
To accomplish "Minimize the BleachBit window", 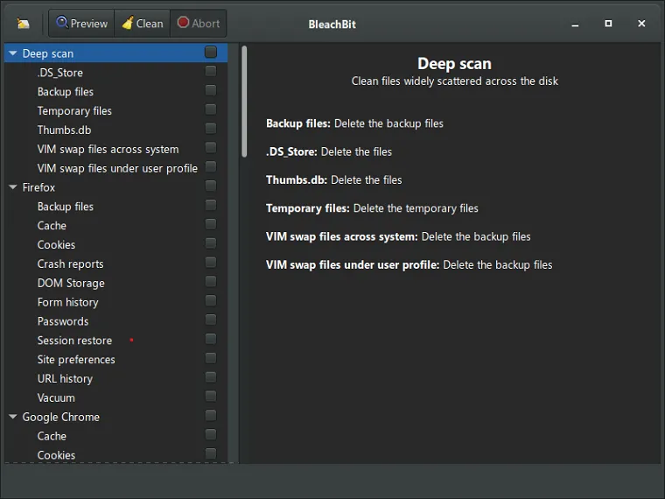I will pos(575,25).
